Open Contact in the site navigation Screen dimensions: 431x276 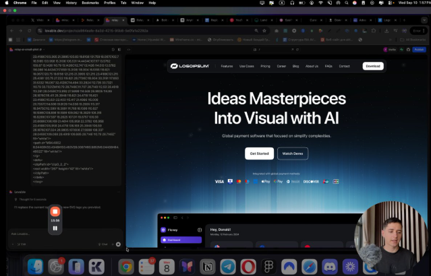tap(344, 66)
